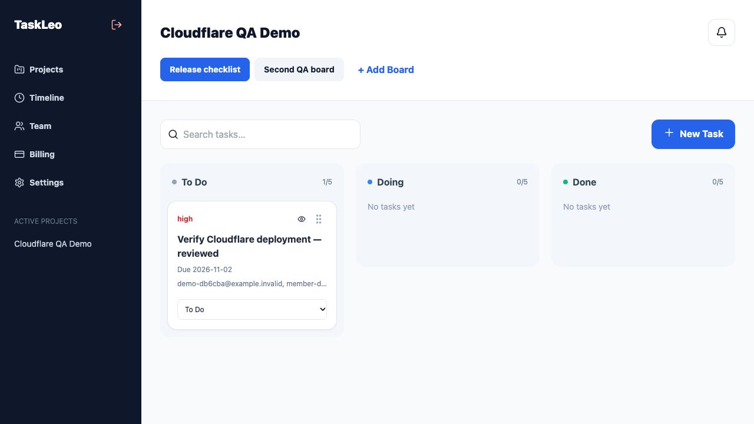Click the 0/5 count in Doing column
The width and height of the screenshot is (754, 424).
[522, 182]
